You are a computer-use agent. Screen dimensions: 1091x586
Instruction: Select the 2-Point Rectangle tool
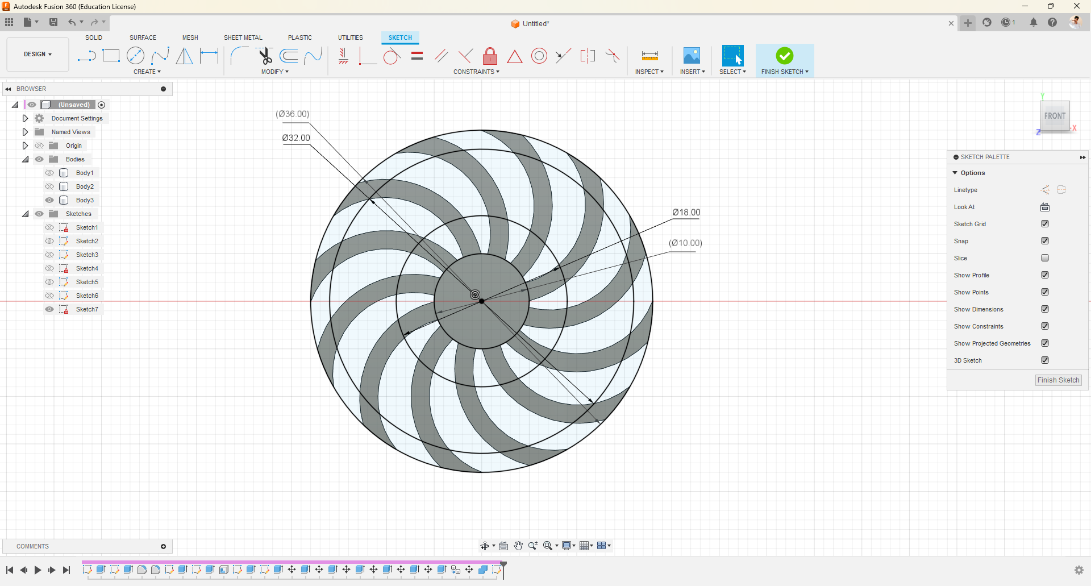pos(111,56)
